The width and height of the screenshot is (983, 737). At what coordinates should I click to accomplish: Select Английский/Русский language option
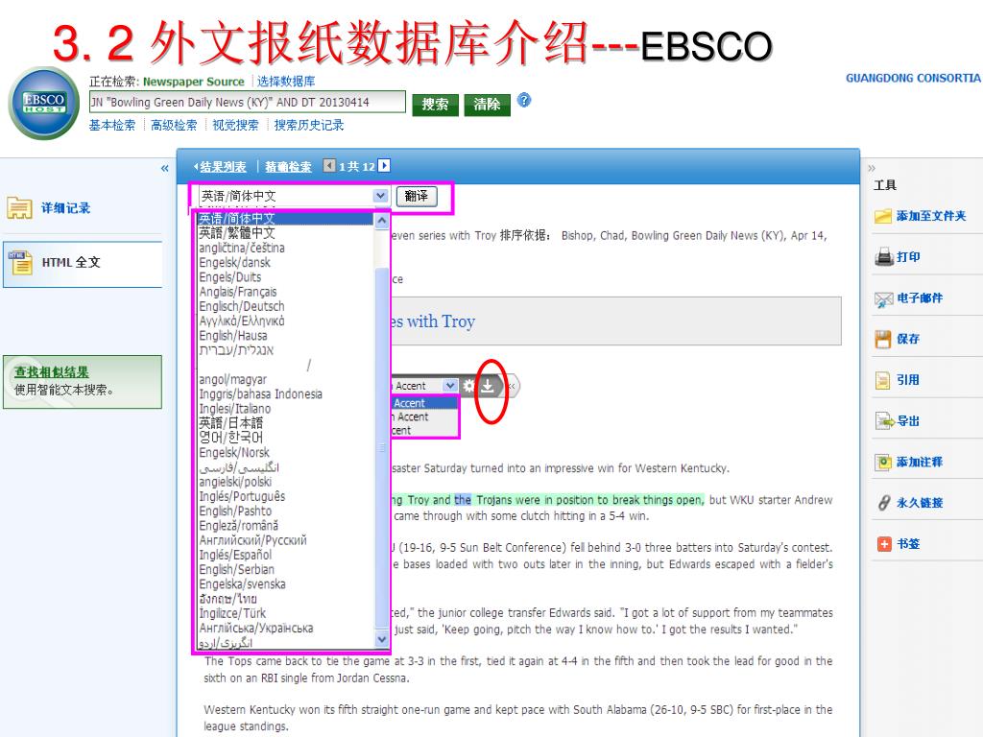(x=252, y=540)
